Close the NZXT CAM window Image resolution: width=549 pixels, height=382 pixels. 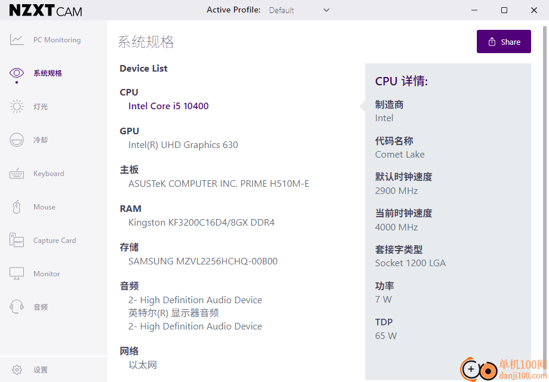tap(534, 10)
